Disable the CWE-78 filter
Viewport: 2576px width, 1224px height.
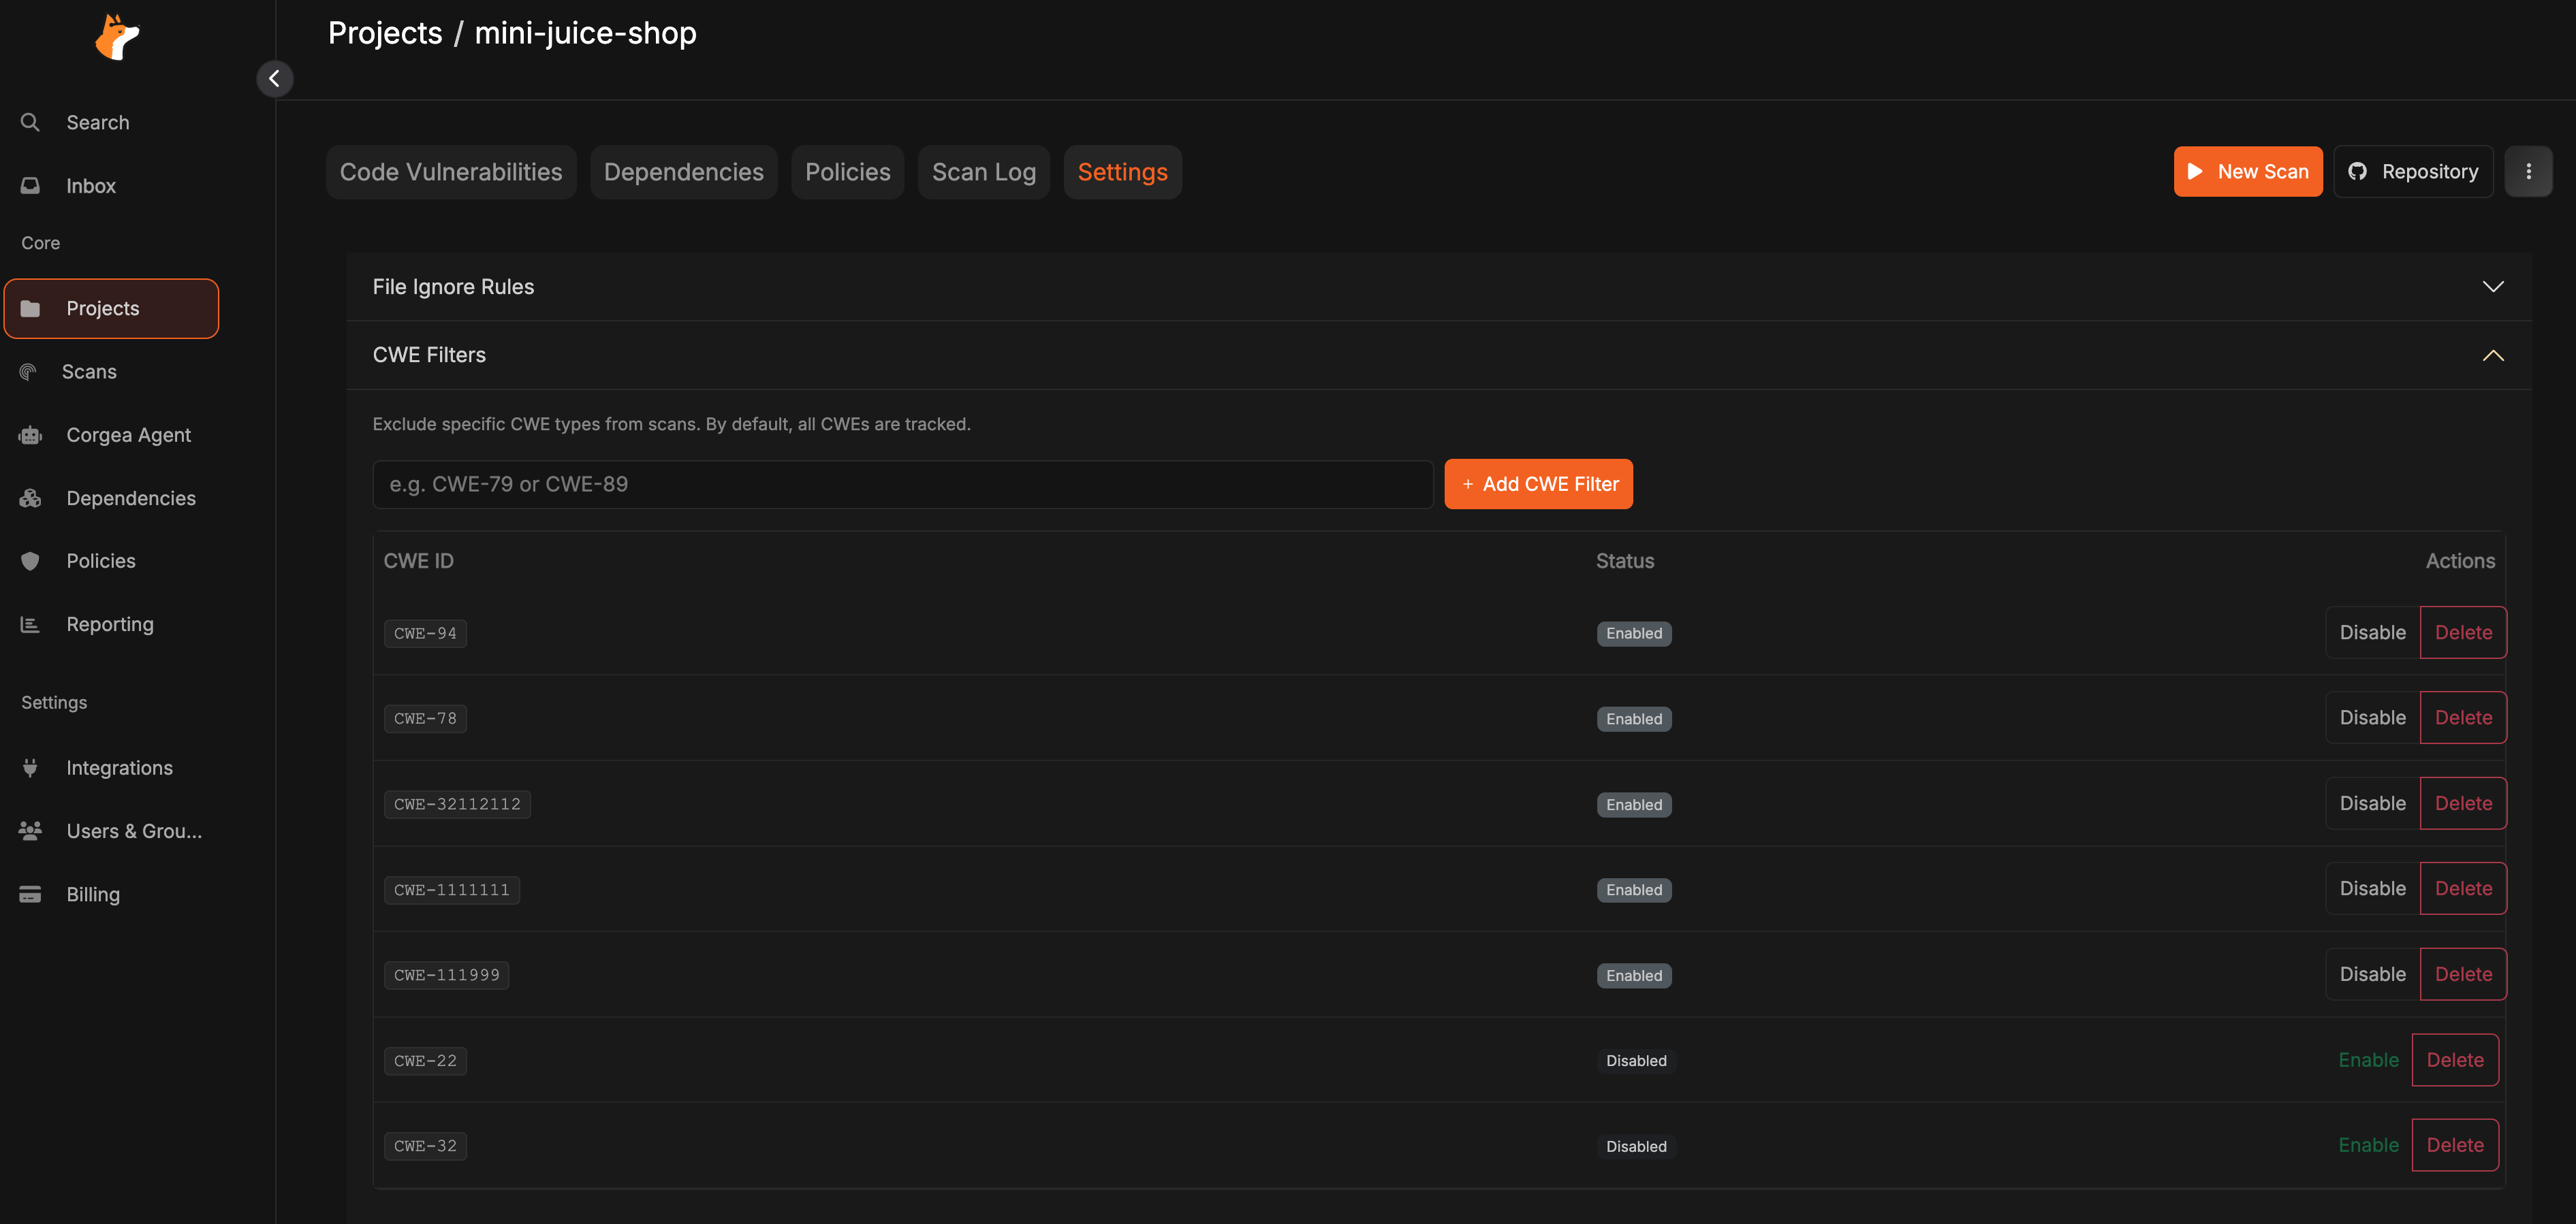click(2372, 716)
